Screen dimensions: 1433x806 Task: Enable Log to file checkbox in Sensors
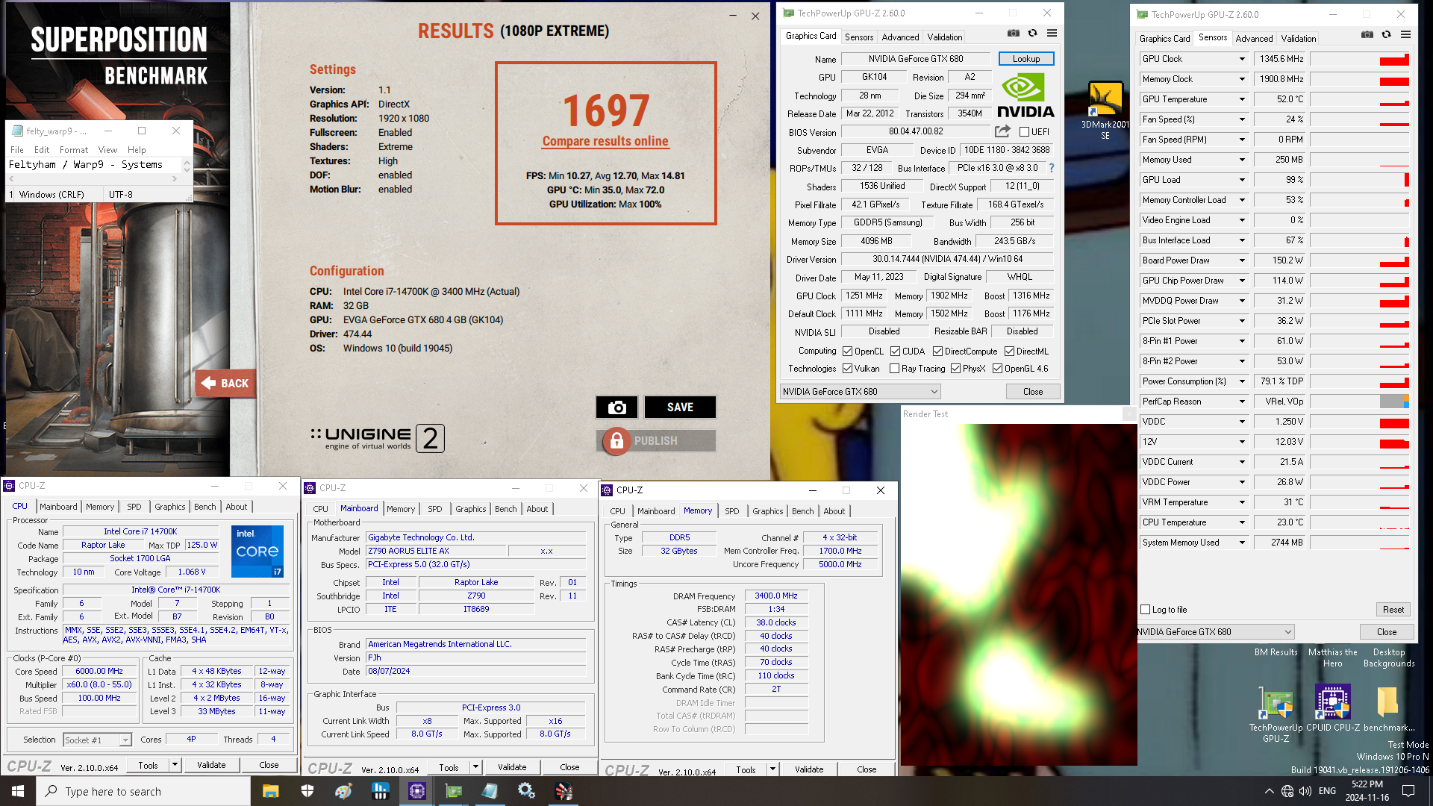(1146, 610)
